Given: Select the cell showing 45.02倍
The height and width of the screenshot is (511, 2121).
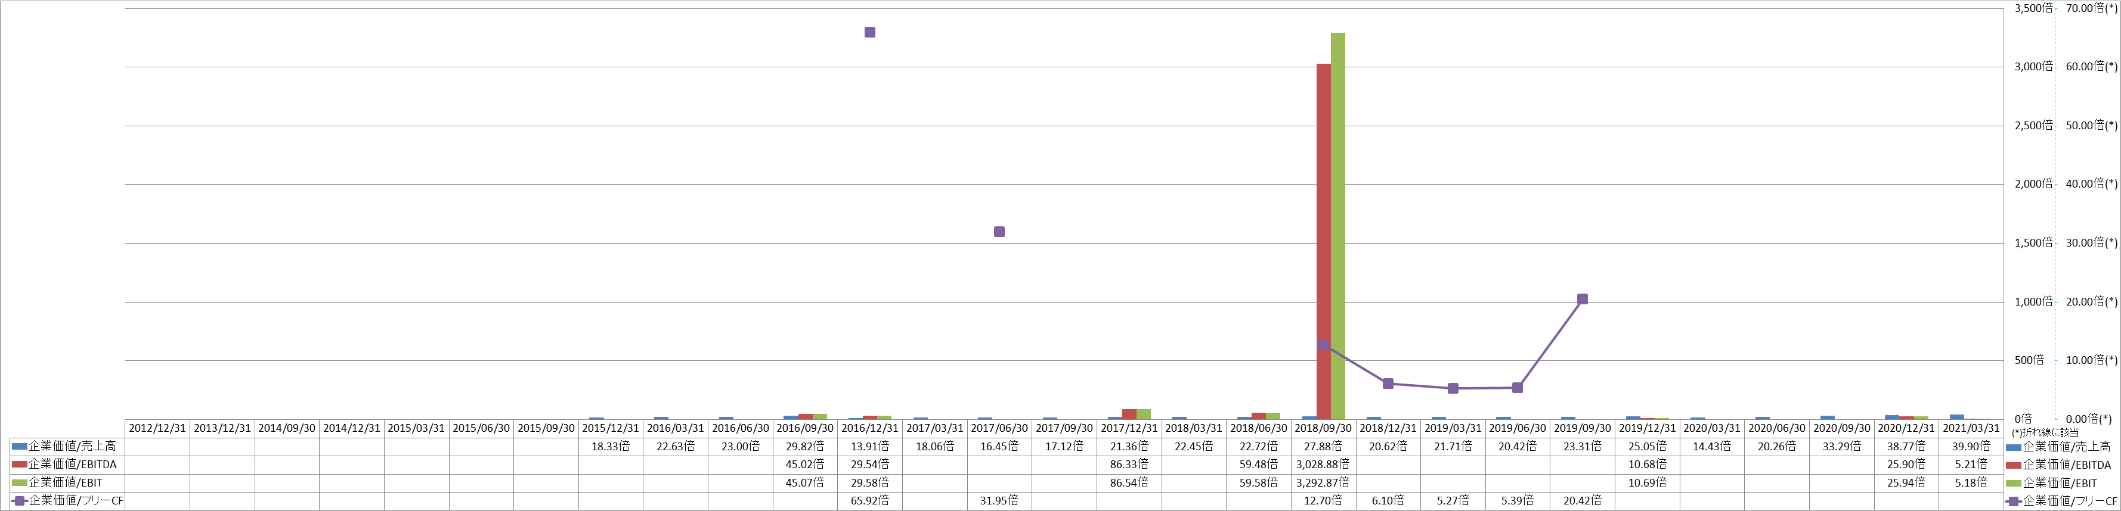Looking at the screenshot, I should click(x=805, y=464).
